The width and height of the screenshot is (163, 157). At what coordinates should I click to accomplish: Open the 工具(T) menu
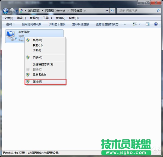[x=47, y=18]
